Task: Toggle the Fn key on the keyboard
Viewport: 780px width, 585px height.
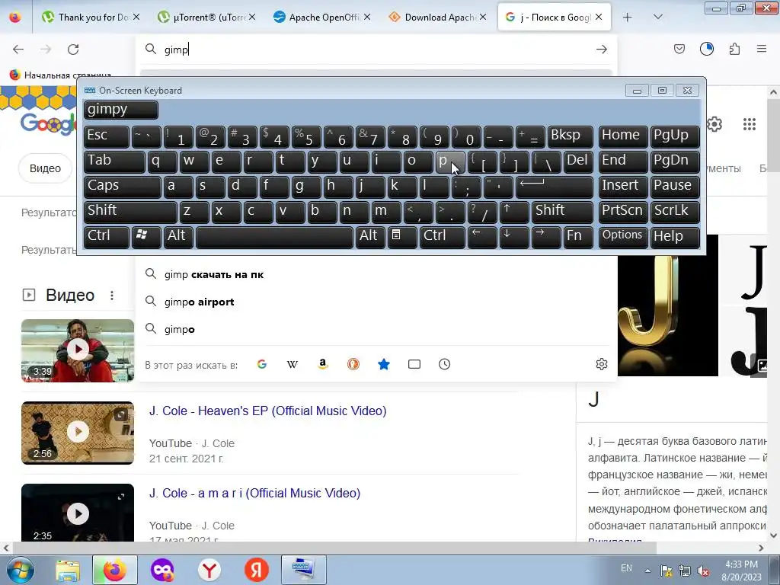Action: click(x=578, y=236)
